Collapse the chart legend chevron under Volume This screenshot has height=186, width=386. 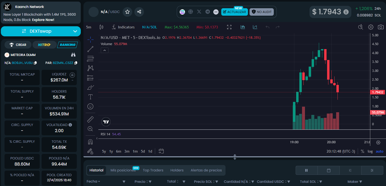point(104,50)
